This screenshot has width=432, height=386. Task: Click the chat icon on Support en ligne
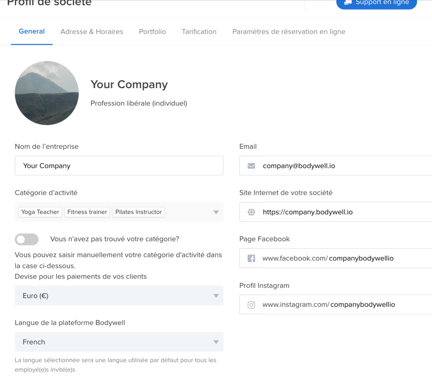tap(348, 2)
